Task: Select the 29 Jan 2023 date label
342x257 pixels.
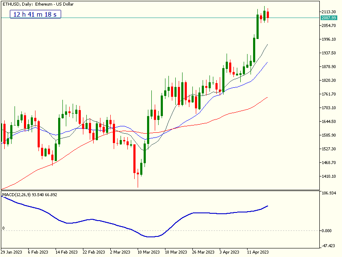Action: coord(12,252)
